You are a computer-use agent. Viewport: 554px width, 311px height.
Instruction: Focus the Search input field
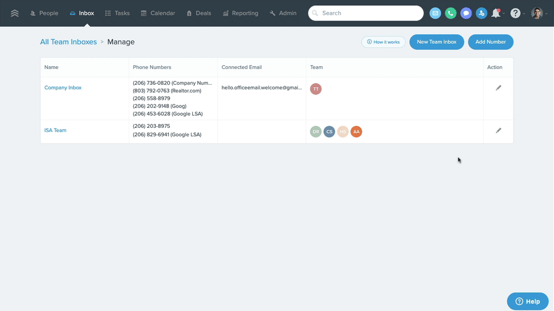point(366,13)
